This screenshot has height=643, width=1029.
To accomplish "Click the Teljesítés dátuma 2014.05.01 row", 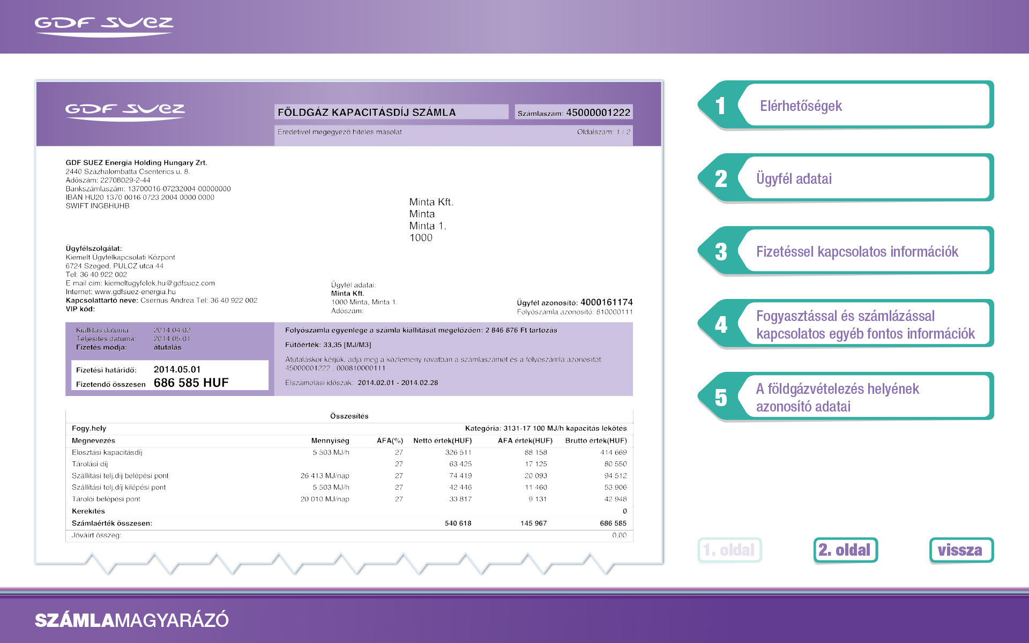I will (x=133, y=339).
